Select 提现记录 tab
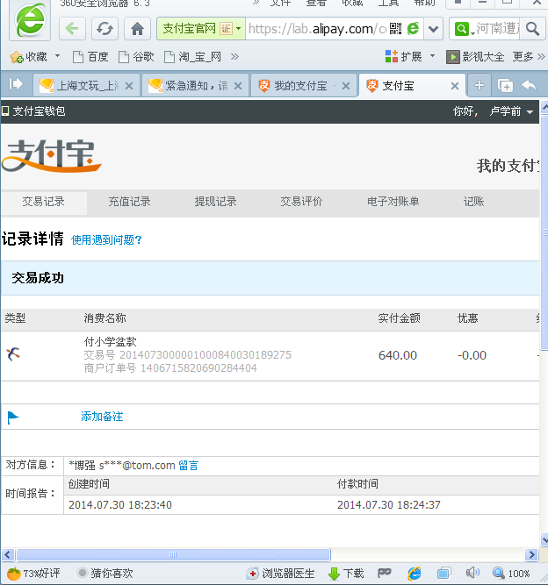The image size is (548, 585). pyautogui.click(x=215, y=202)
